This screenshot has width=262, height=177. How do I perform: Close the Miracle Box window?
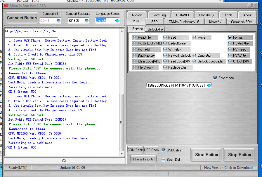click(x=255, y=5)
